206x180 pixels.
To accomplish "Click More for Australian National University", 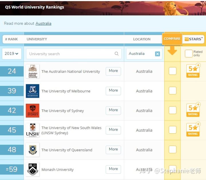I will [113, 71].
